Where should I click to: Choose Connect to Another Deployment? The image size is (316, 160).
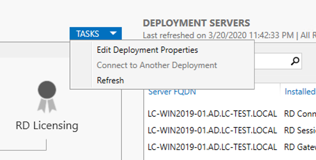tap(156, 65)
